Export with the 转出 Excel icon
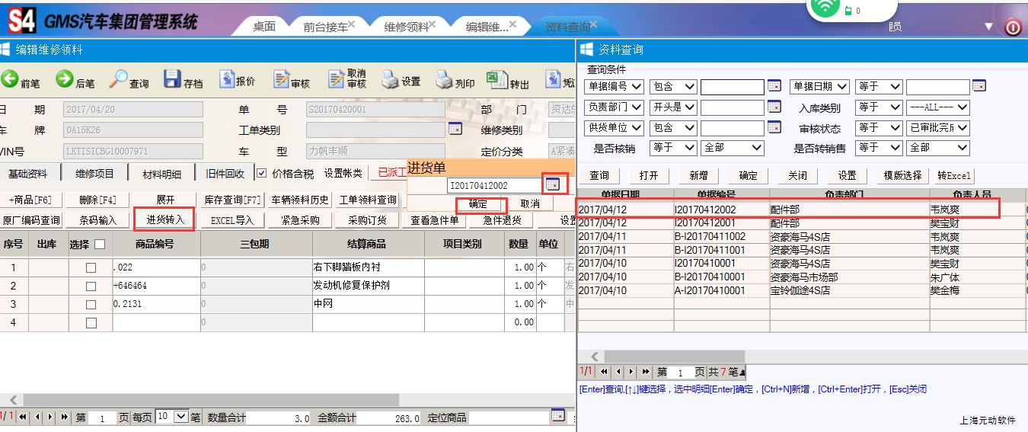The image size is (1028, 432). pos(496,79)
